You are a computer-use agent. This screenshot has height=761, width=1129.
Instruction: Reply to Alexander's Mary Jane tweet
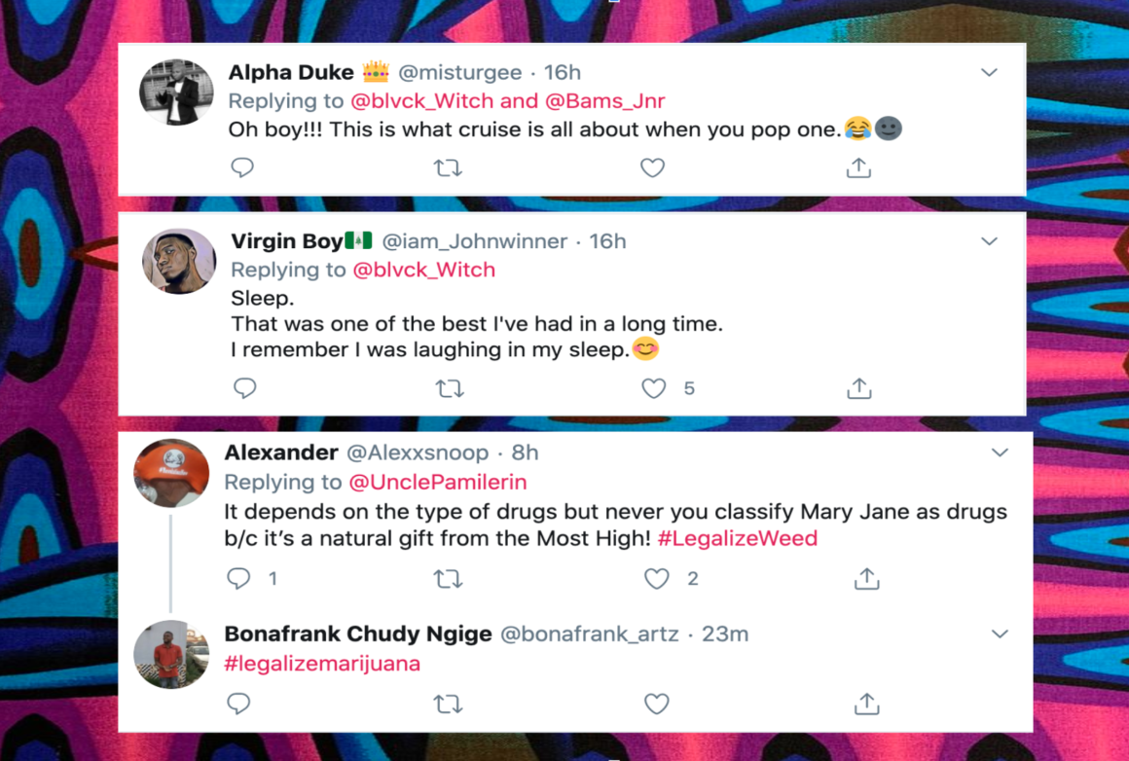click(x=239, y=579)
